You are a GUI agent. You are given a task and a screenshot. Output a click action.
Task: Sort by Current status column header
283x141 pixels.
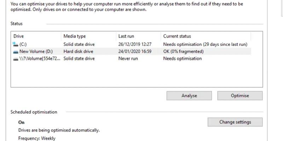click(x=206, y=36)
